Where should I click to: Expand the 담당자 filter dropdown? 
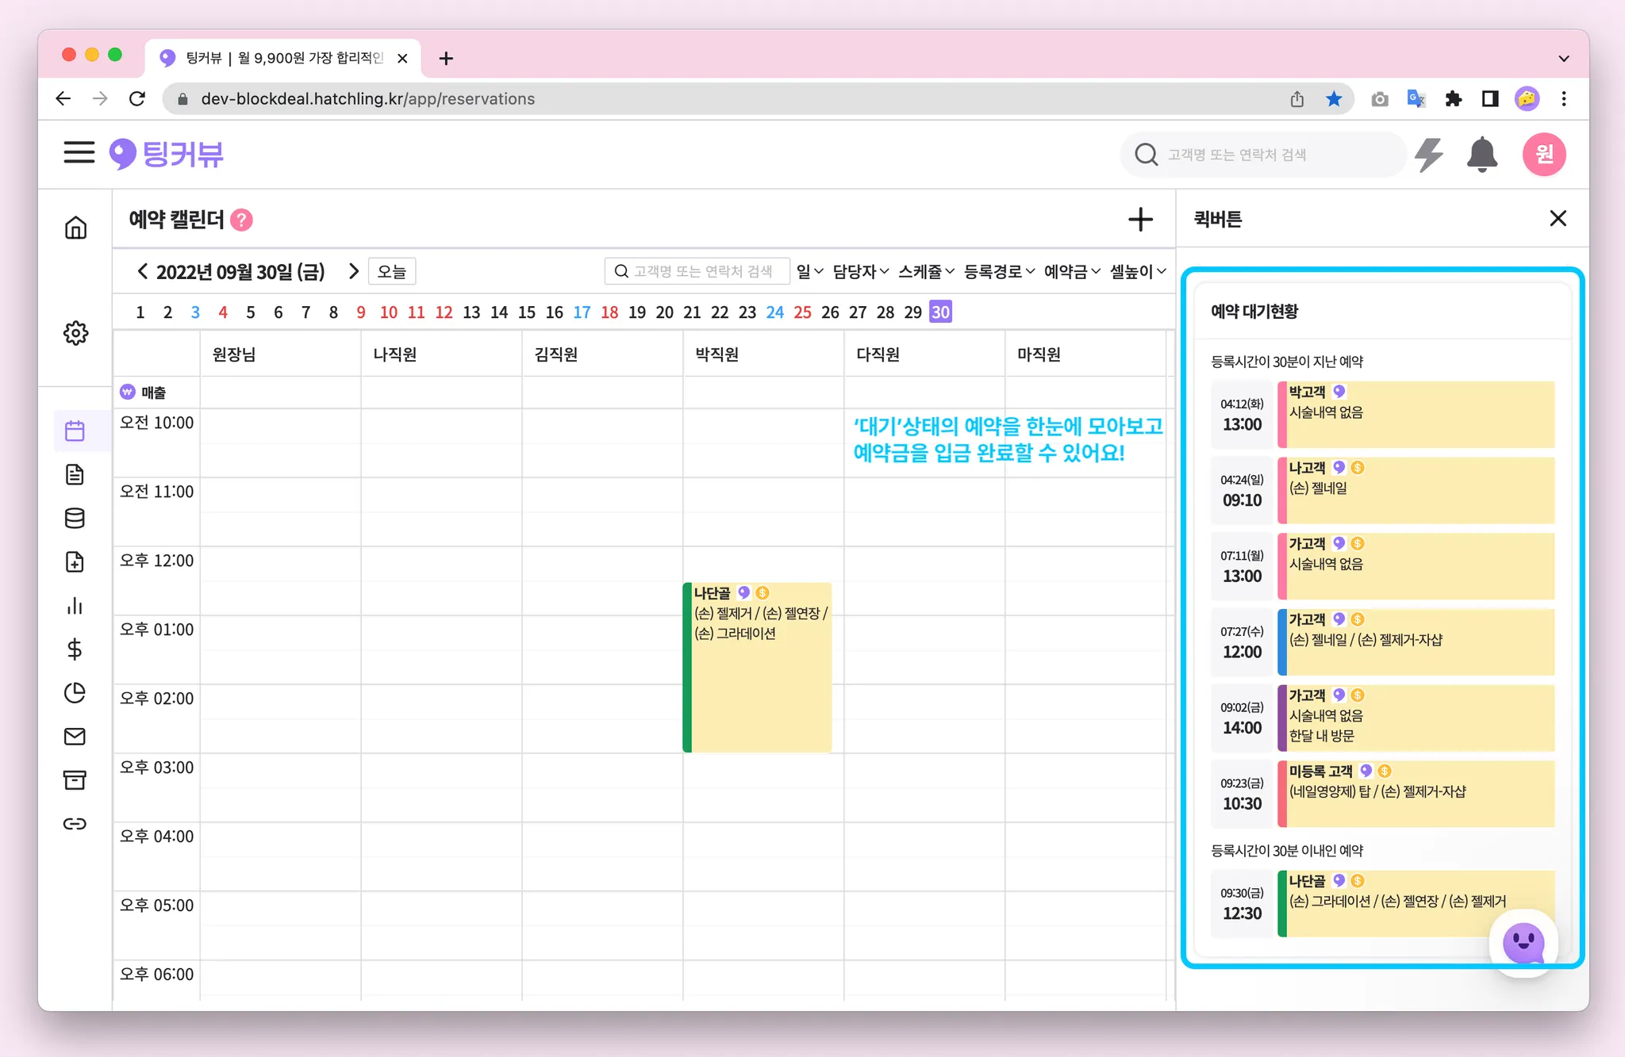point(860,272)
